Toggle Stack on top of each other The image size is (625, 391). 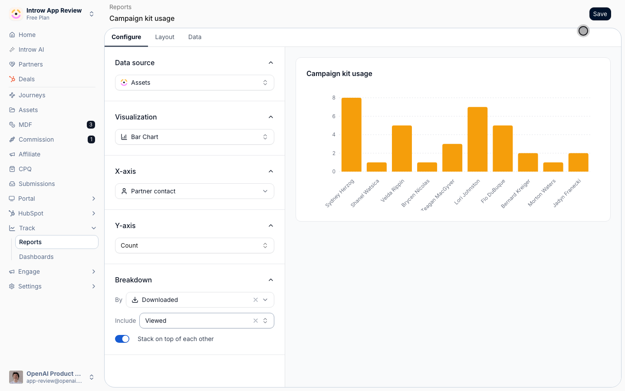[122, 339]
